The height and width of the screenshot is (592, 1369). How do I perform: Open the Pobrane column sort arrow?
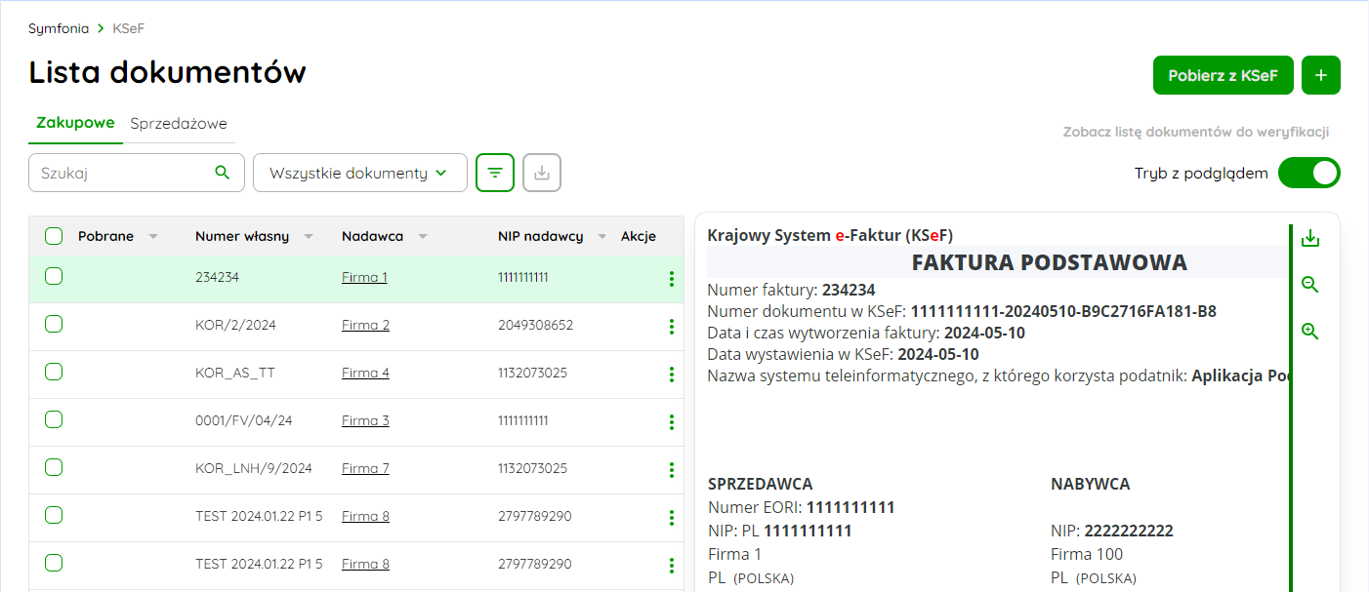[153, 237]
